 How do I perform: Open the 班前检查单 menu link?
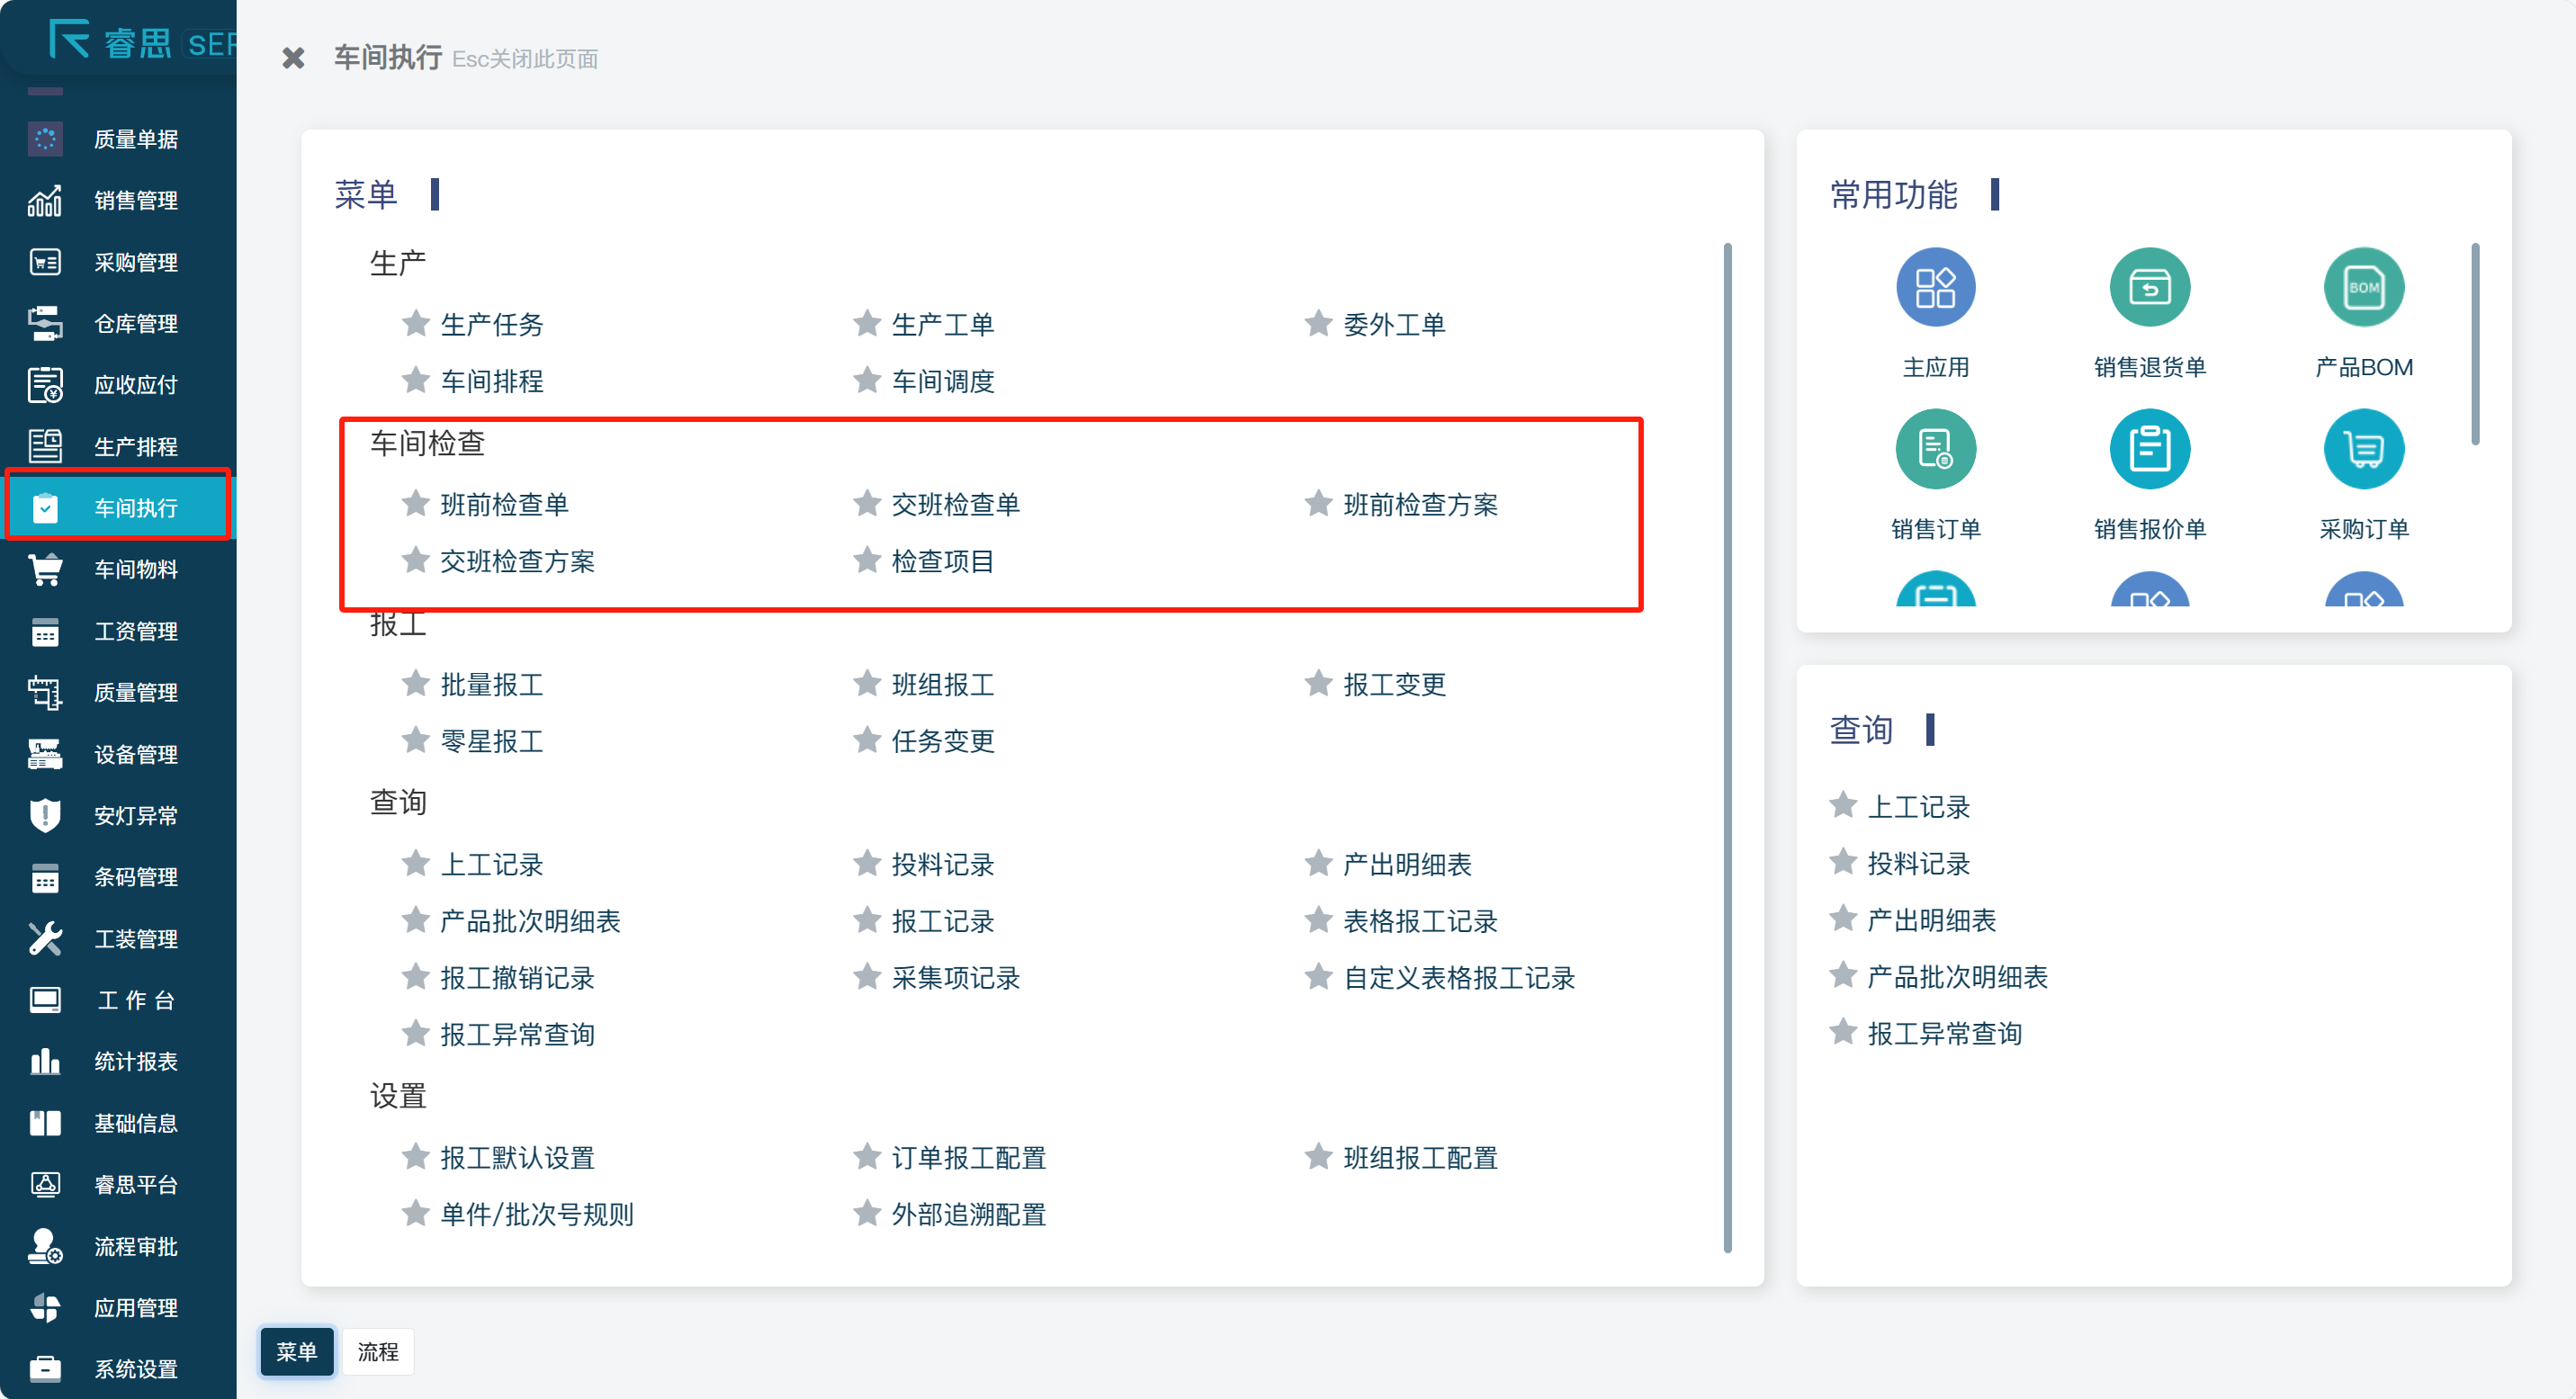[504, 504]
